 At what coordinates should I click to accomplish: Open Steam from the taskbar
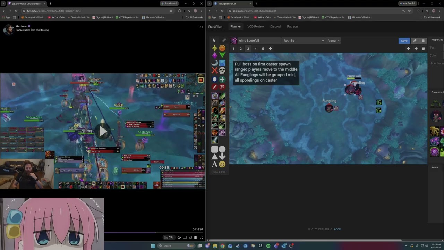click(x=238, y=246)
